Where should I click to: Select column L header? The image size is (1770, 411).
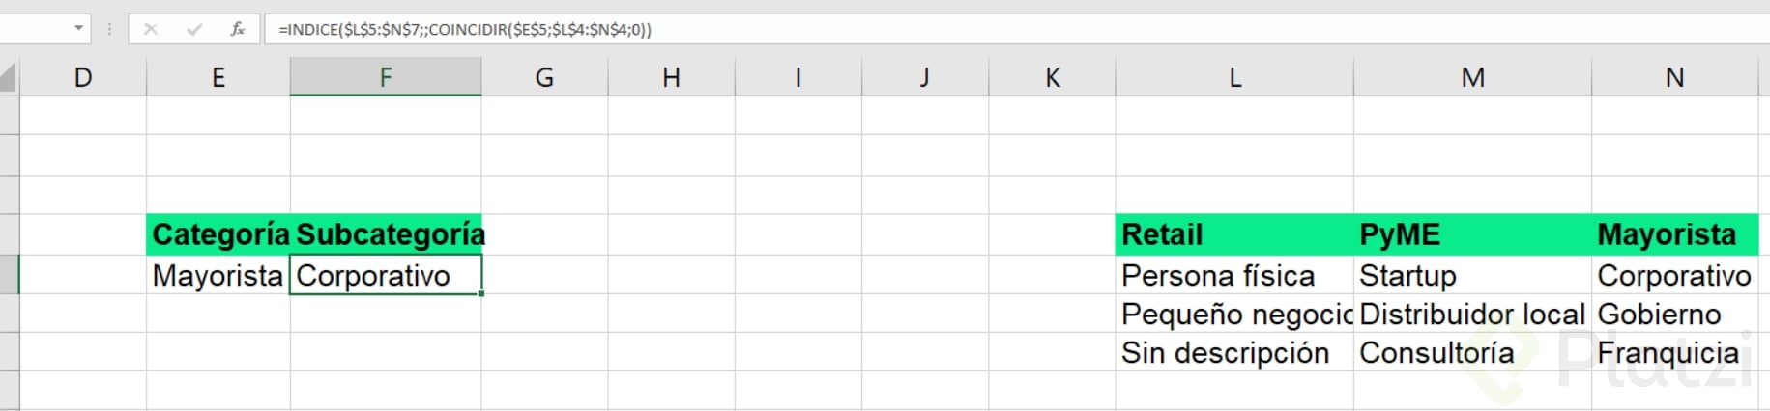tap(1234, 77)
